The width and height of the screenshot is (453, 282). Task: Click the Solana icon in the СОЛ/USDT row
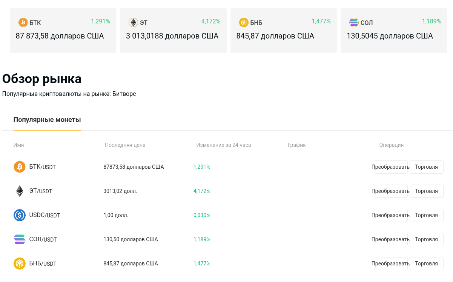(x=20, y=239)
